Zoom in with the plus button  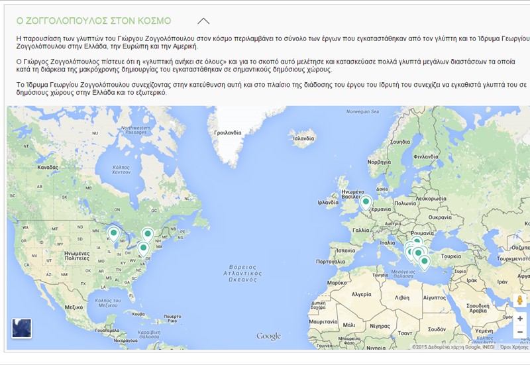520,319
